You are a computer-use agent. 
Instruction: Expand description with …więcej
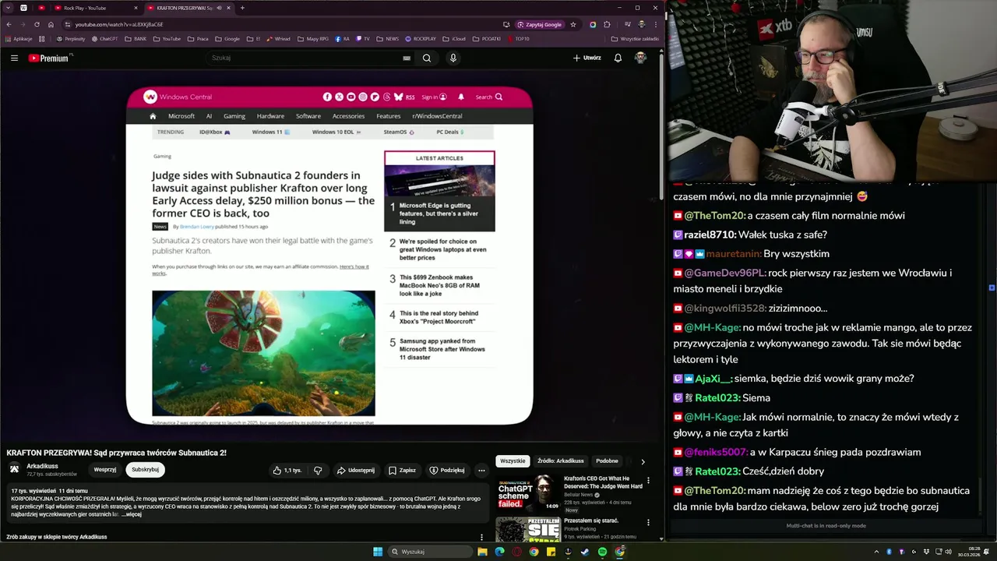(x=132, y=514)
